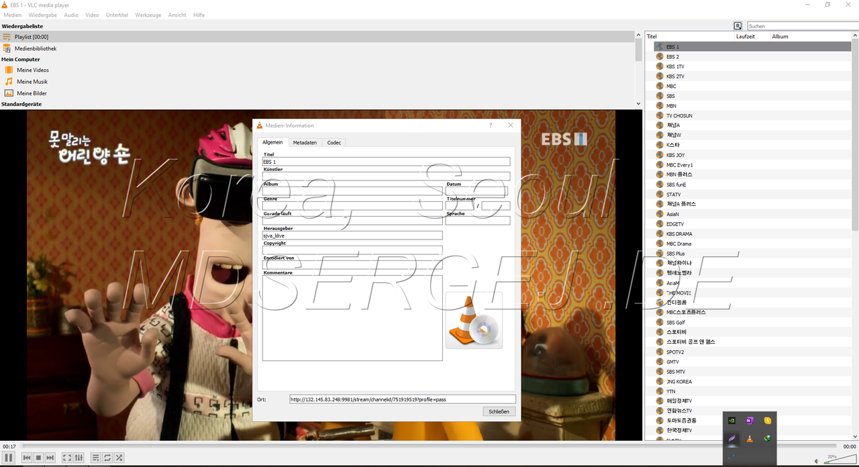The width and height of the screenshot is (859, 467).
Task: Select the Allgemein tab
Action: 272,142
